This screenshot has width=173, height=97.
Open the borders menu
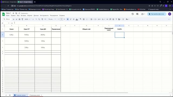pos(84,19)
